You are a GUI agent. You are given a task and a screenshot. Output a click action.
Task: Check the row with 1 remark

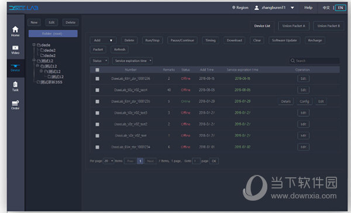pos(97,136)
